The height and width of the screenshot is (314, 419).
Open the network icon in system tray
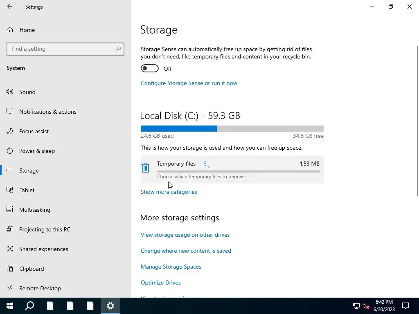[x=356, y=306]
